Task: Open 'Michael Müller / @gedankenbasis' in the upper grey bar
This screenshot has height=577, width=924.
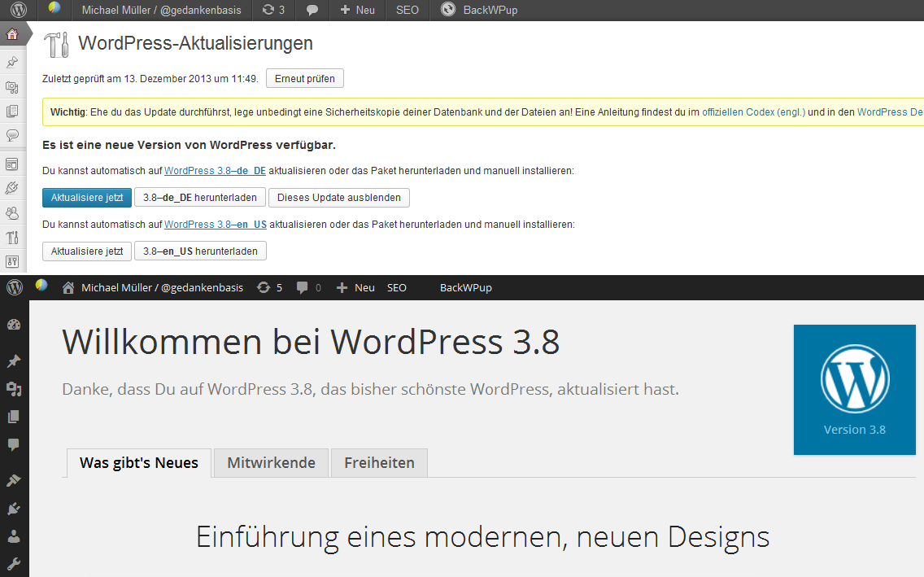Action: coord(162,10)
